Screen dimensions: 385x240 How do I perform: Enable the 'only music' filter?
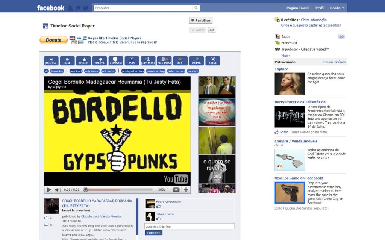tap(92, 71)
